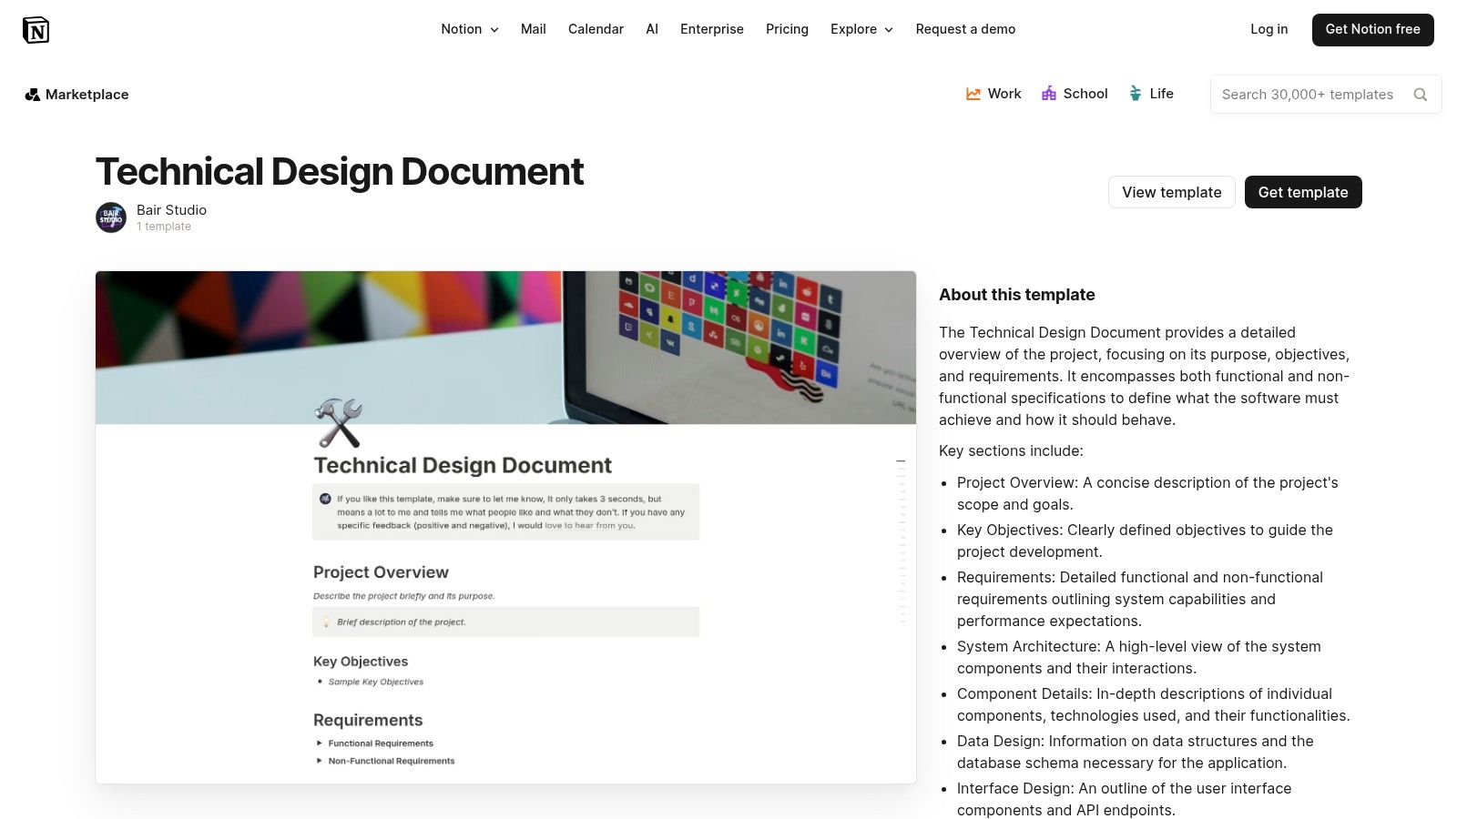
Task: Browse the Life category
Action: pos(1151,94)
